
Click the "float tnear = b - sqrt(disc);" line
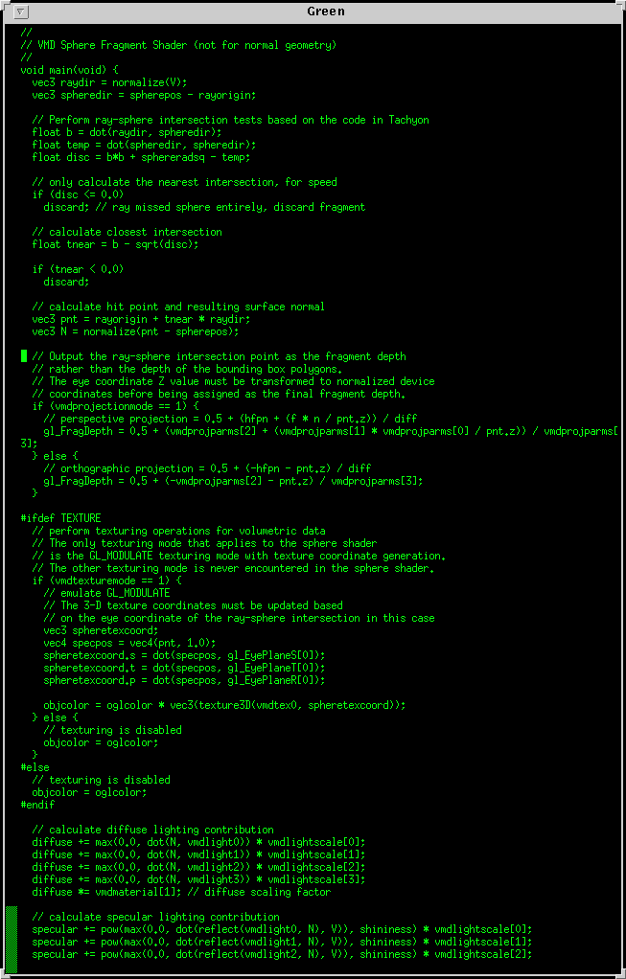115,244
